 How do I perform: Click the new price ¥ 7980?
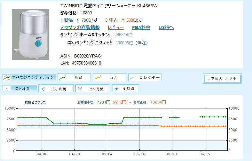coord(83,20)
